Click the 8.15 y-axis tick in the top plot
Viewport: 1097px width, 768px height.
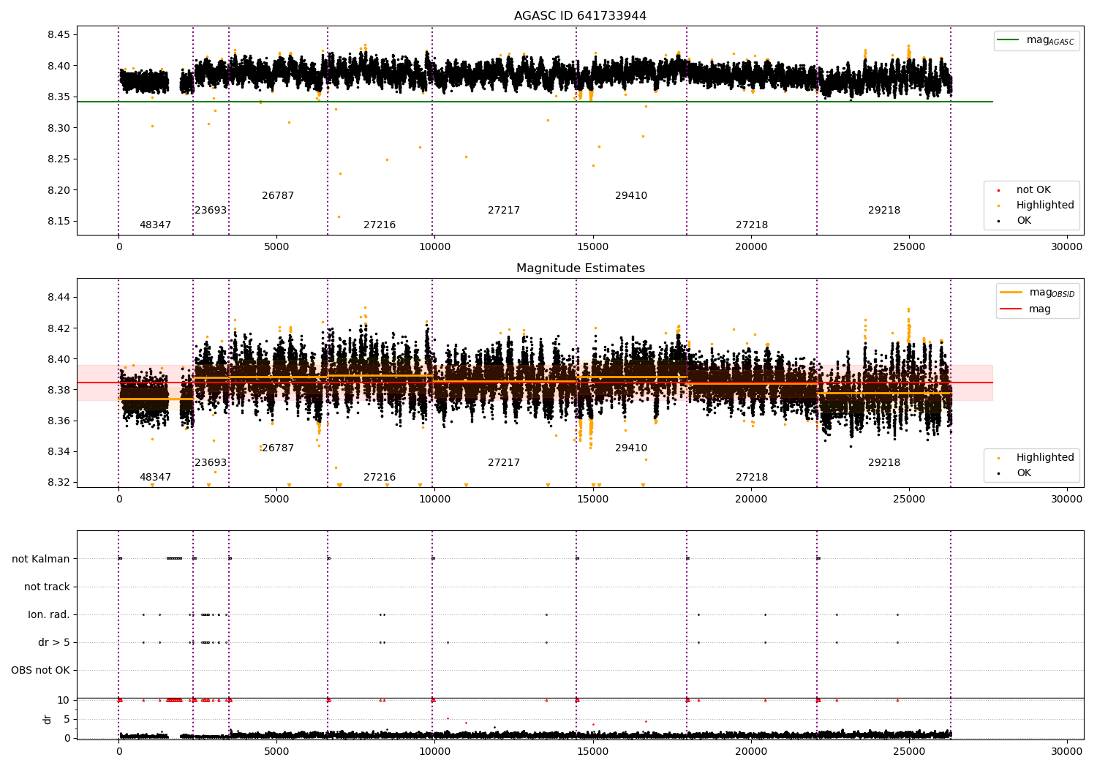58,222
